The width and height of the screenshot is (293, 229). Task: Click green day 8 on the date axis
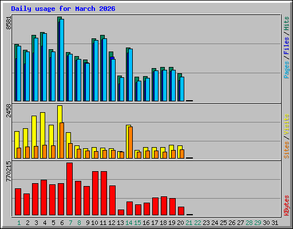79,223
